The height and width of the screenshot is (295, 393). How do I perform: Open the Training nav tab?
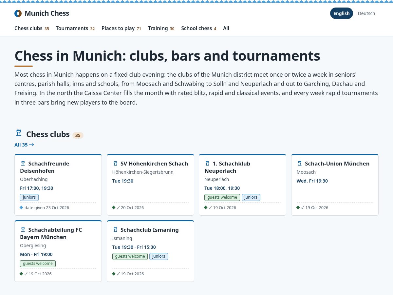pyautogui.click(x=161, y=29)
